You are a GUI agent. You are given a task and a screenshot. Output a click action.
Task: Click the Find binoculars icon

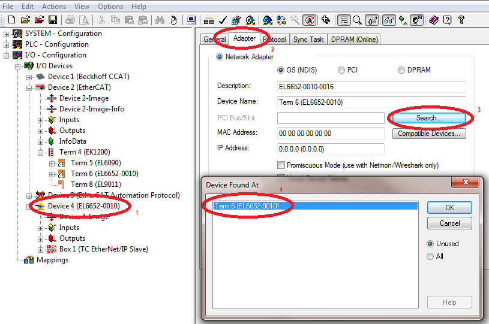160,20
